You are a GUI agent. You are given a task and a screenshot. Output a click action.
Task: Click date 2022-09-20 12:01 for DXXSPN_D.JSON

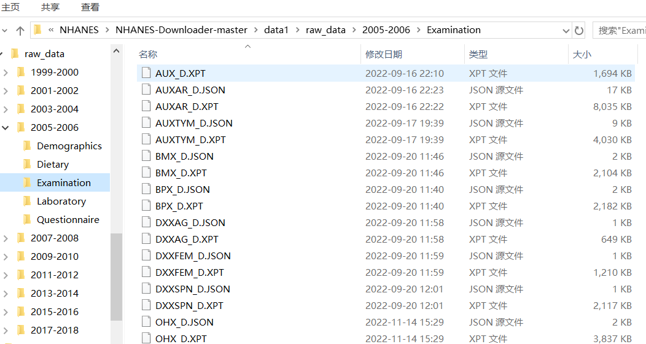(x=404, y=289)
